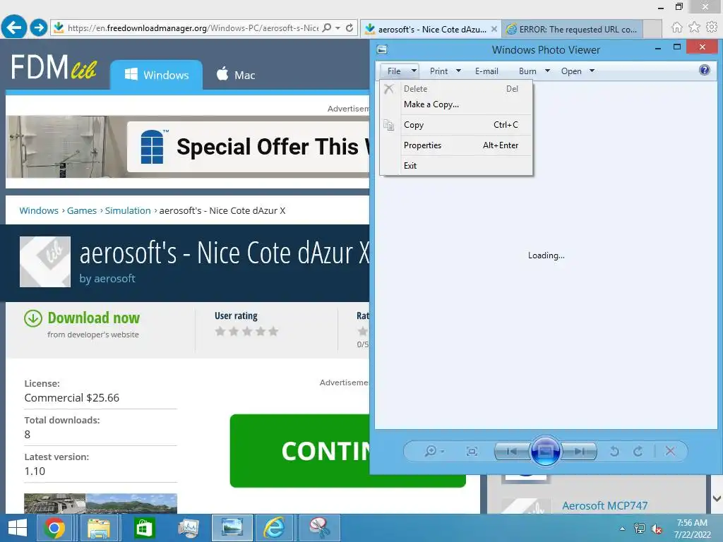
Task: Click the Commercial $25.66 license text
Action: (x=71, y=398)
